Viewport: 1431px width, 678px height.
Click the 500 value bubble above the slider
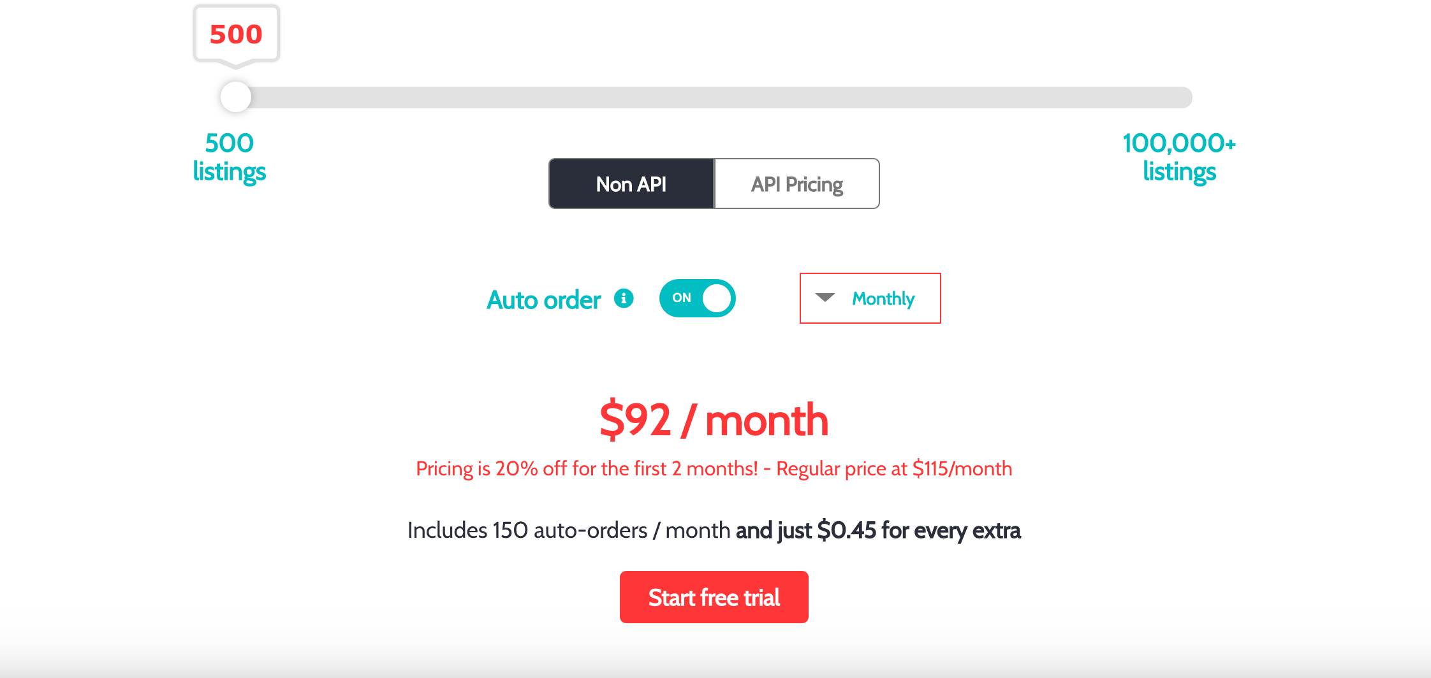235,34
